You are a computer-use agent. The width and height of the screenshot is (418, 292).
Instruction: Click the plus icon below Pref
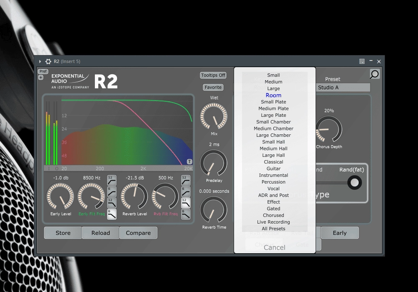click(x=41, y=78)
